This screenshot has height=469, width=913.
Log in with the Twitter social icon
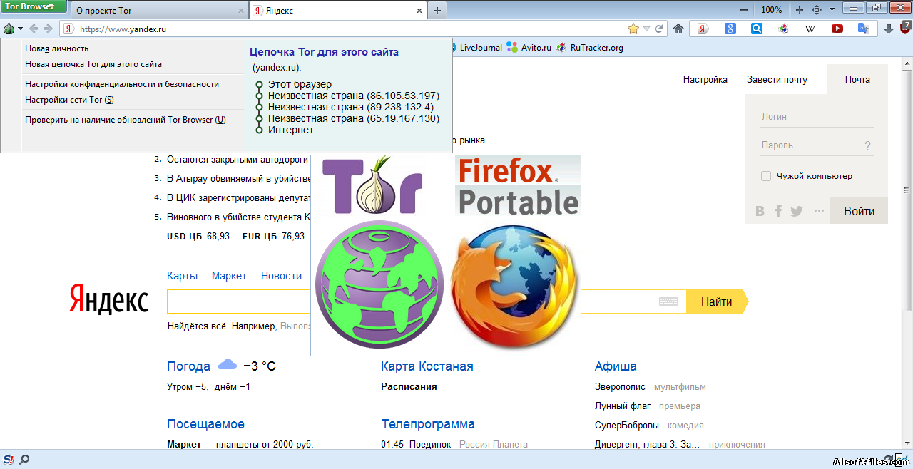pyautogui.click(x=797, y=211)
